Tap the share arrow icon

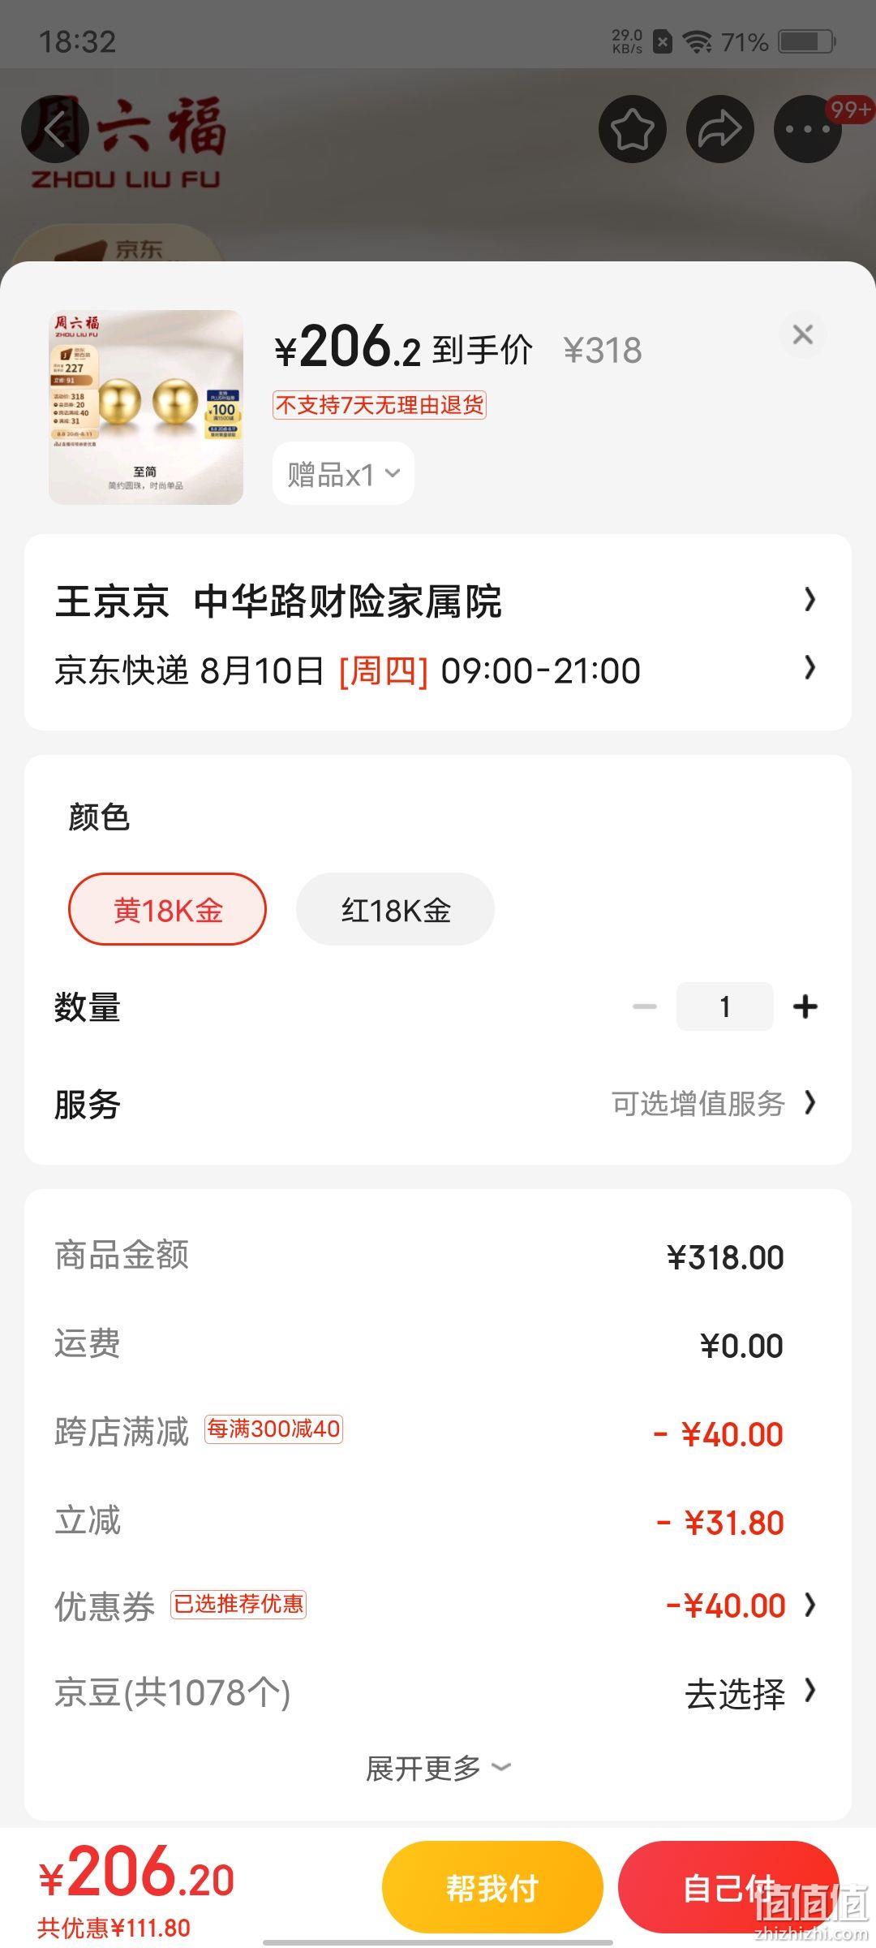coord(720,129)
